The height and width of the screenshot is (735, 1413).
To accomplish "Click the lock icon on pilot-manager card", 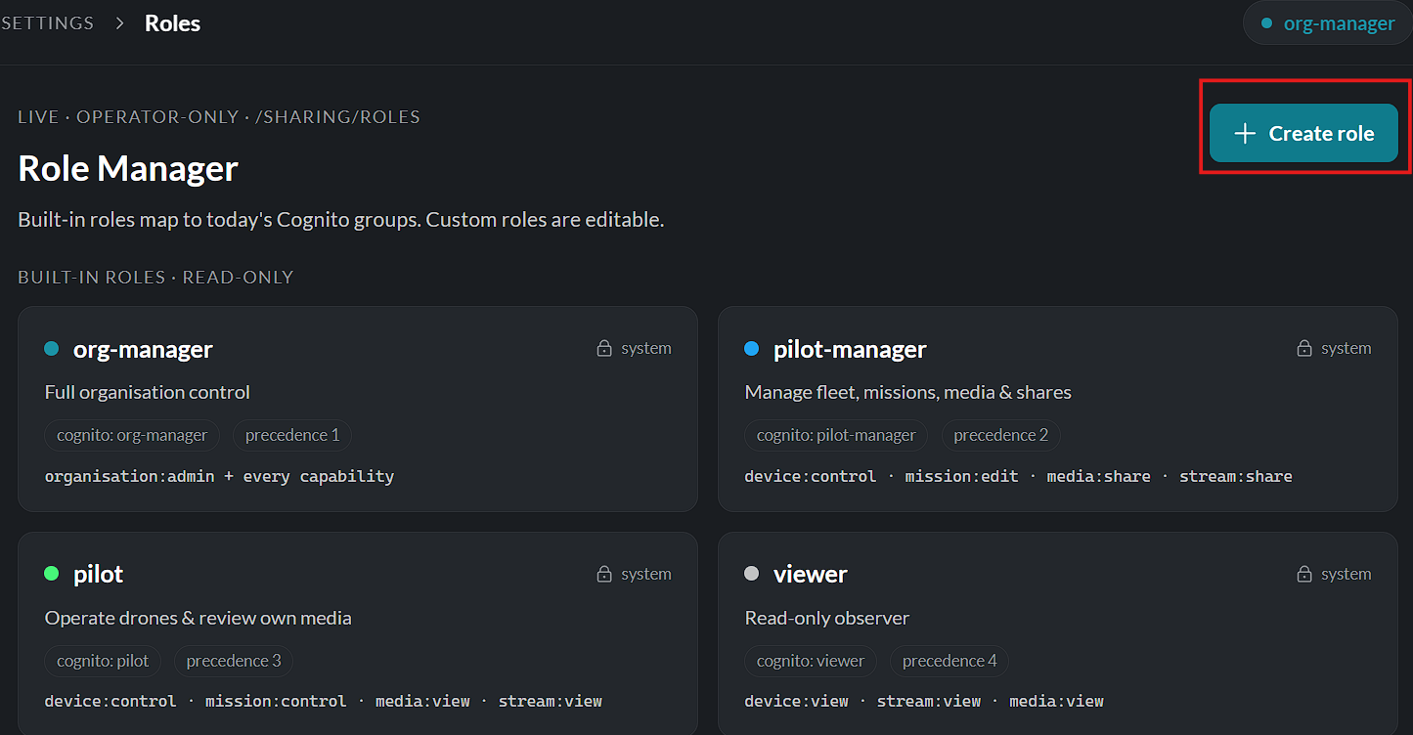I will [x=1304, y=348].
